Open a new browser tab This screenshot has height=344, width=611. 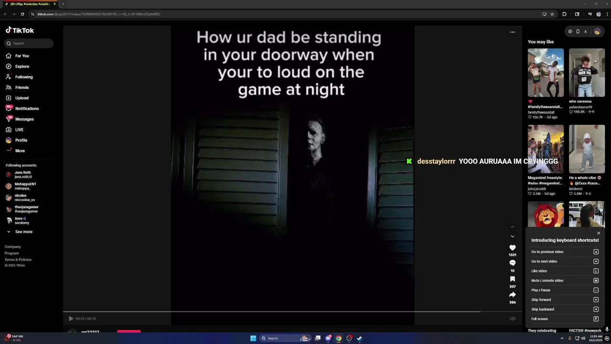click(x=63, y=4)
